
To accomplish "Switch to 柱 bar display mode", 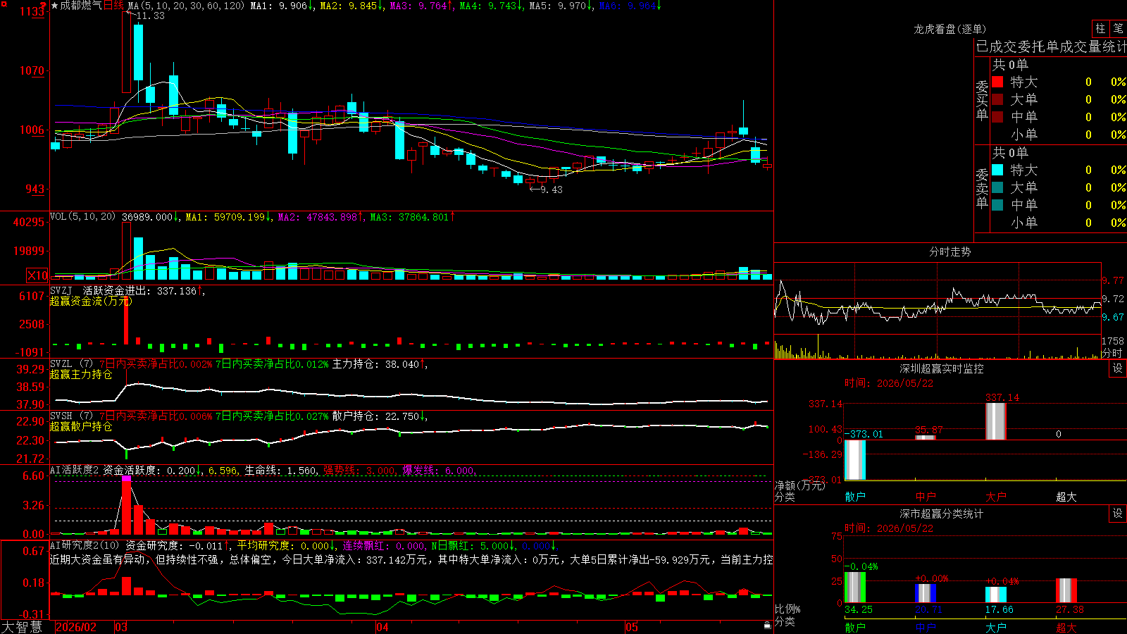I will point(1100,29).
